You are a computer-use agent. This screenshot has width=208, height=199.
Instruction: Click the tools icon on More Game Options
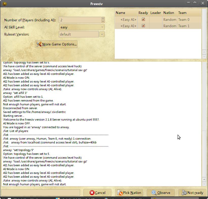coord(39,44)
